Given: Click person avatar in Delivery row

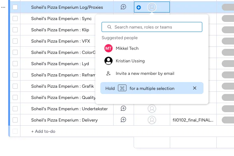Looking at the screenshot, I should pyautogui.click(x=152, y=120).
